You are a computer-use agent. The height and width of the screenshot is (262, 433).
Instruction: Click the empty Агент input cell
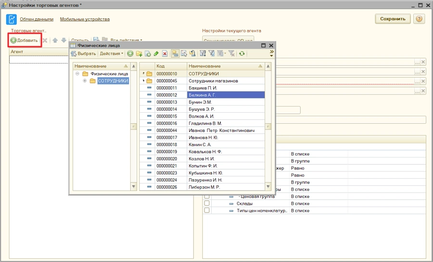[x=38, y=59]
